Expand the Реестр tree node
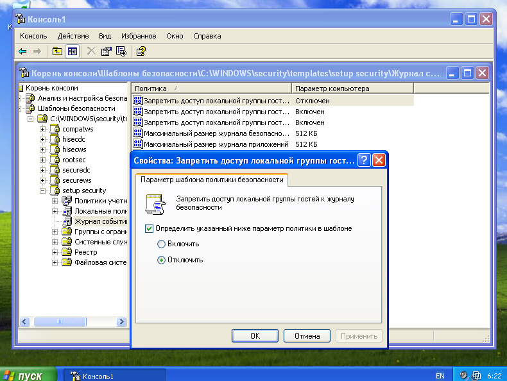 [x=55, y=252]
